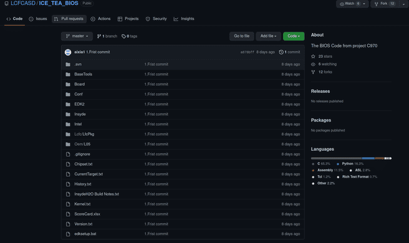Viewport: 409px width, 243px height.
Task: Open the InsydeH2O Build Notes.txt file
Action: pos(97,194)
